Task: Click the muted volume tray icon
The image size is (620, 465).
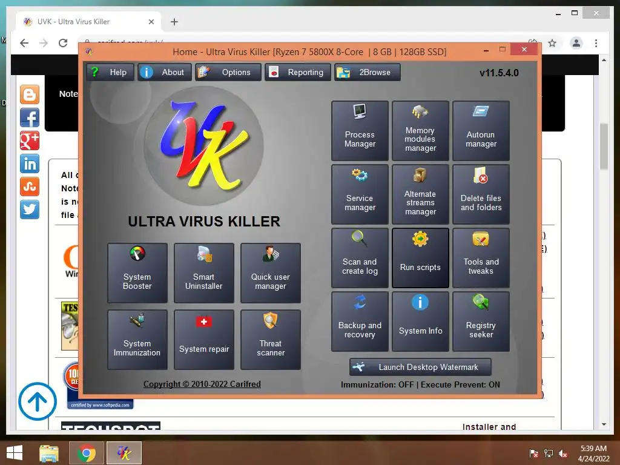Action: click(563, 453)
